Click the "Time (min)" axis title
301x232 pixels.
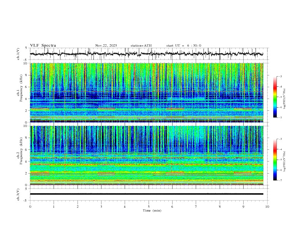point(152,210)
